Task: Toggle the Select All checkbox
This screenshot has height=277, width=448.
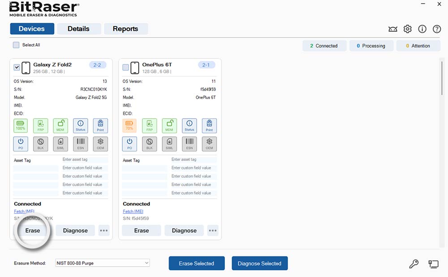Action: click(16, 45)
